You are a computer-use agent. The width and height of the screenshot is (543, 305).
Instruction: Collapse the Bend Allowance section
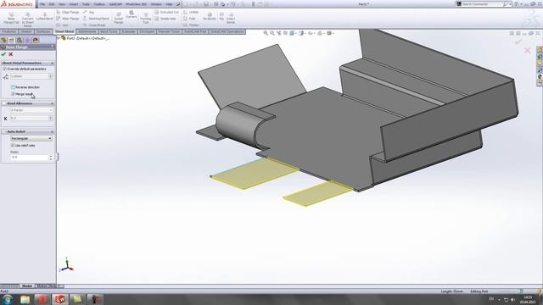[x=53, y=103]
